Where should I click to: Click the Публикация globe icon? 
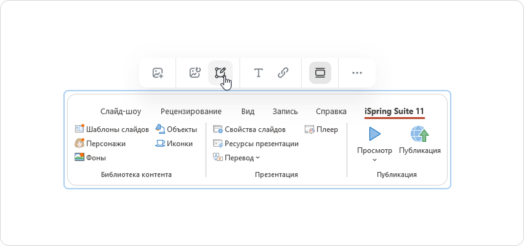click(x=420, y=134)
